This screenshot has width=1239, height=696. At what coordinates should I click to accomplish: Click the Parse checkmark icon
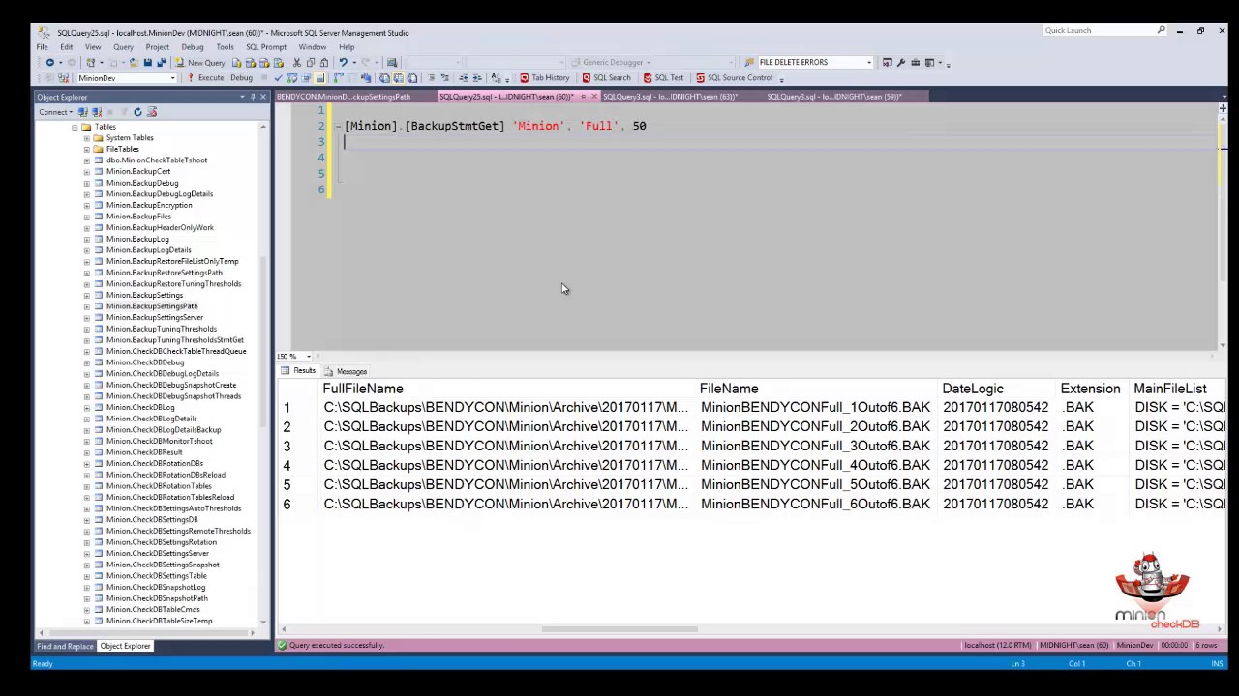(x=278, y=78)
